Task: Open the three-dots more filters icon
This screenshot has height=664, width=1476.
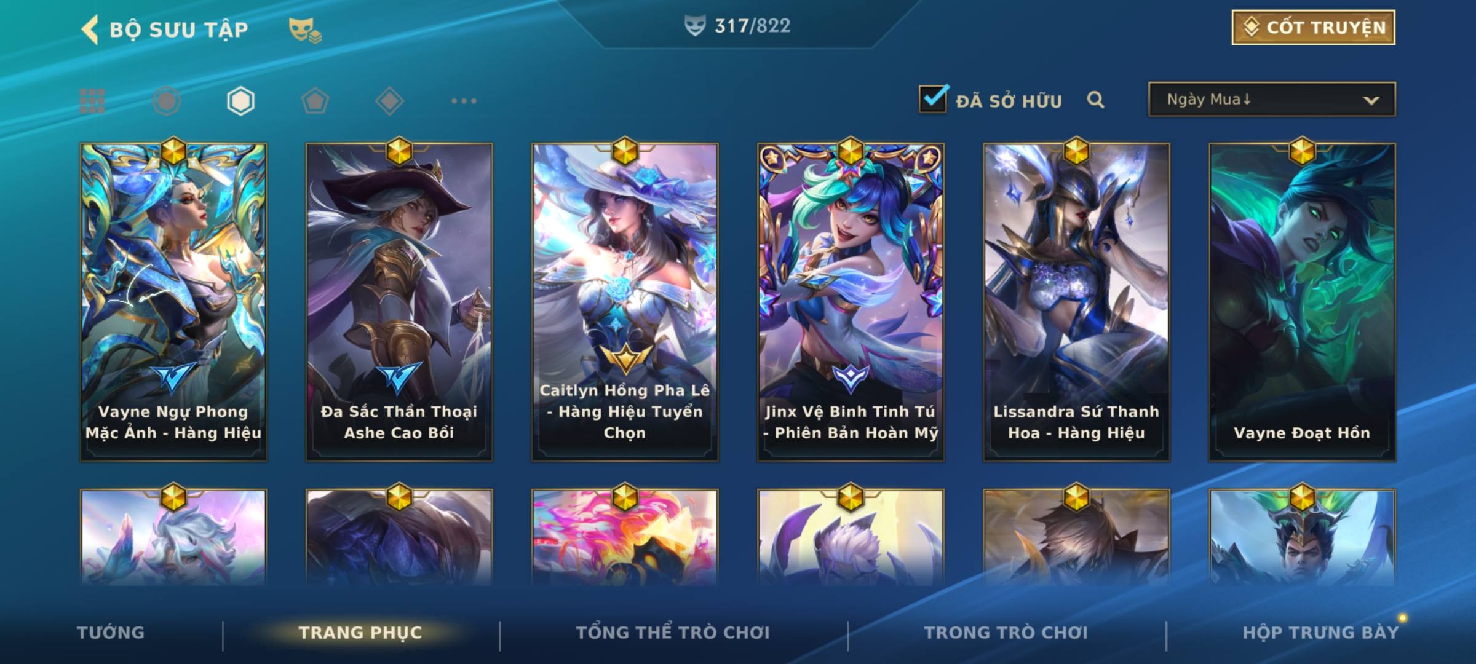Action: coord(464,101)
